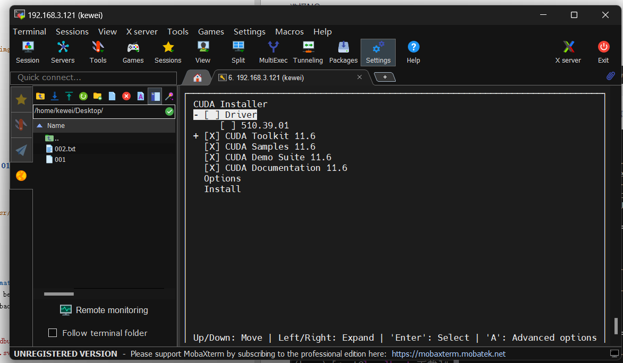Create a new folder in SFTP browser
Viewport: 623px width, 363px height.
98,96
